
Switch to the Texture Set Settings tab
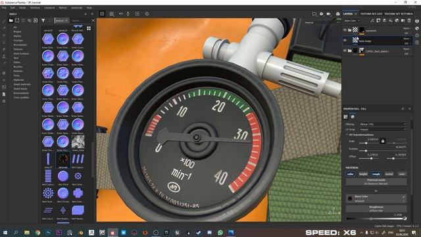click(399, 14)
